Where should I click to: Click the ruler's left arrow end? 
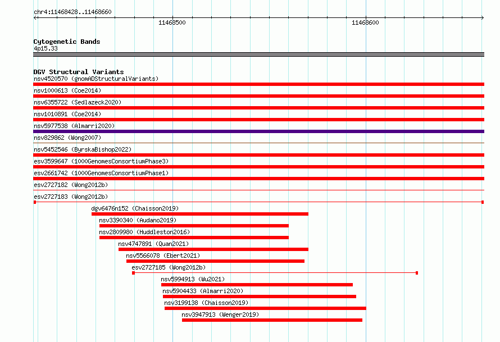pyautogui.click(x=35, y=18)
